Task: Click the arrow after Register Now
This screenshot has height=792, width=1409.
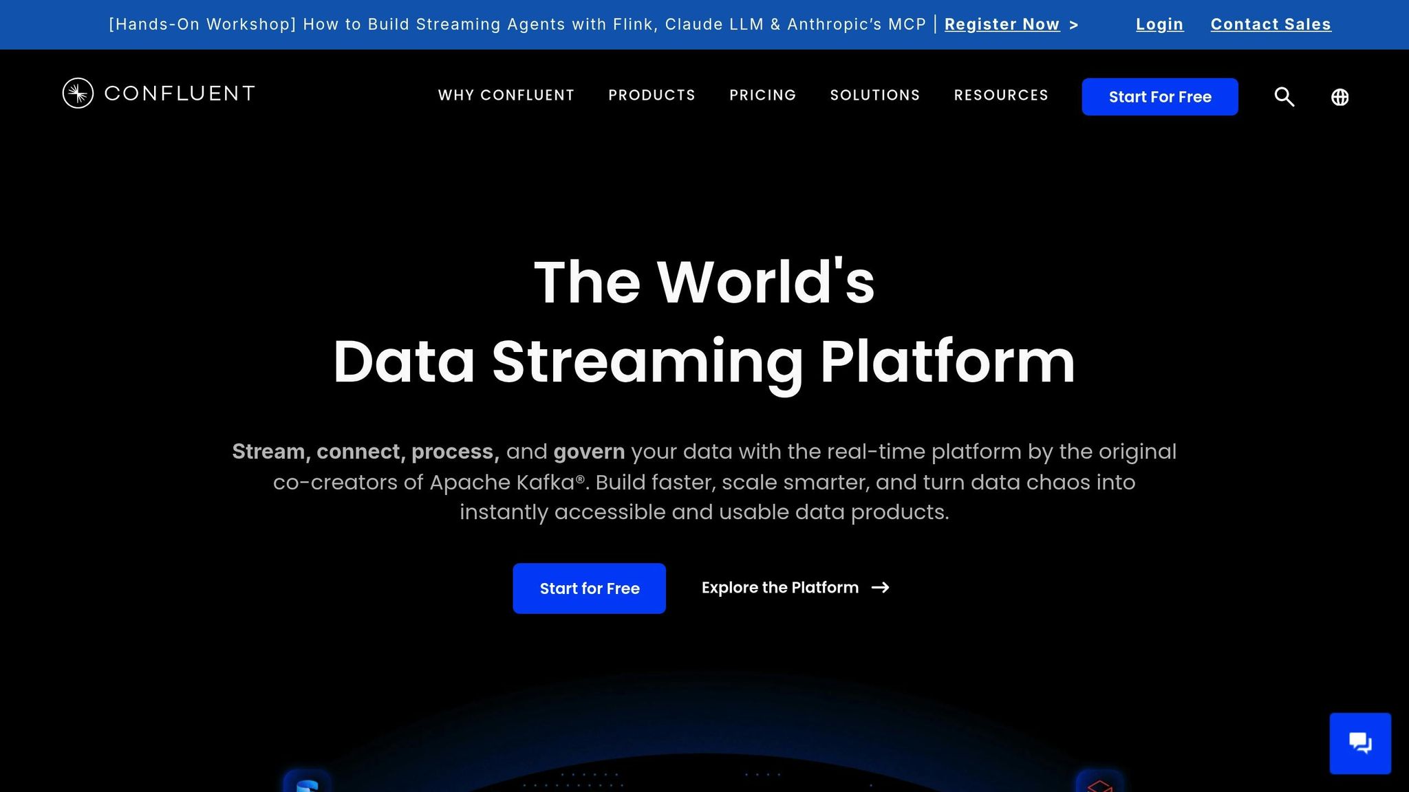Action: click(x=1073, y=25)
